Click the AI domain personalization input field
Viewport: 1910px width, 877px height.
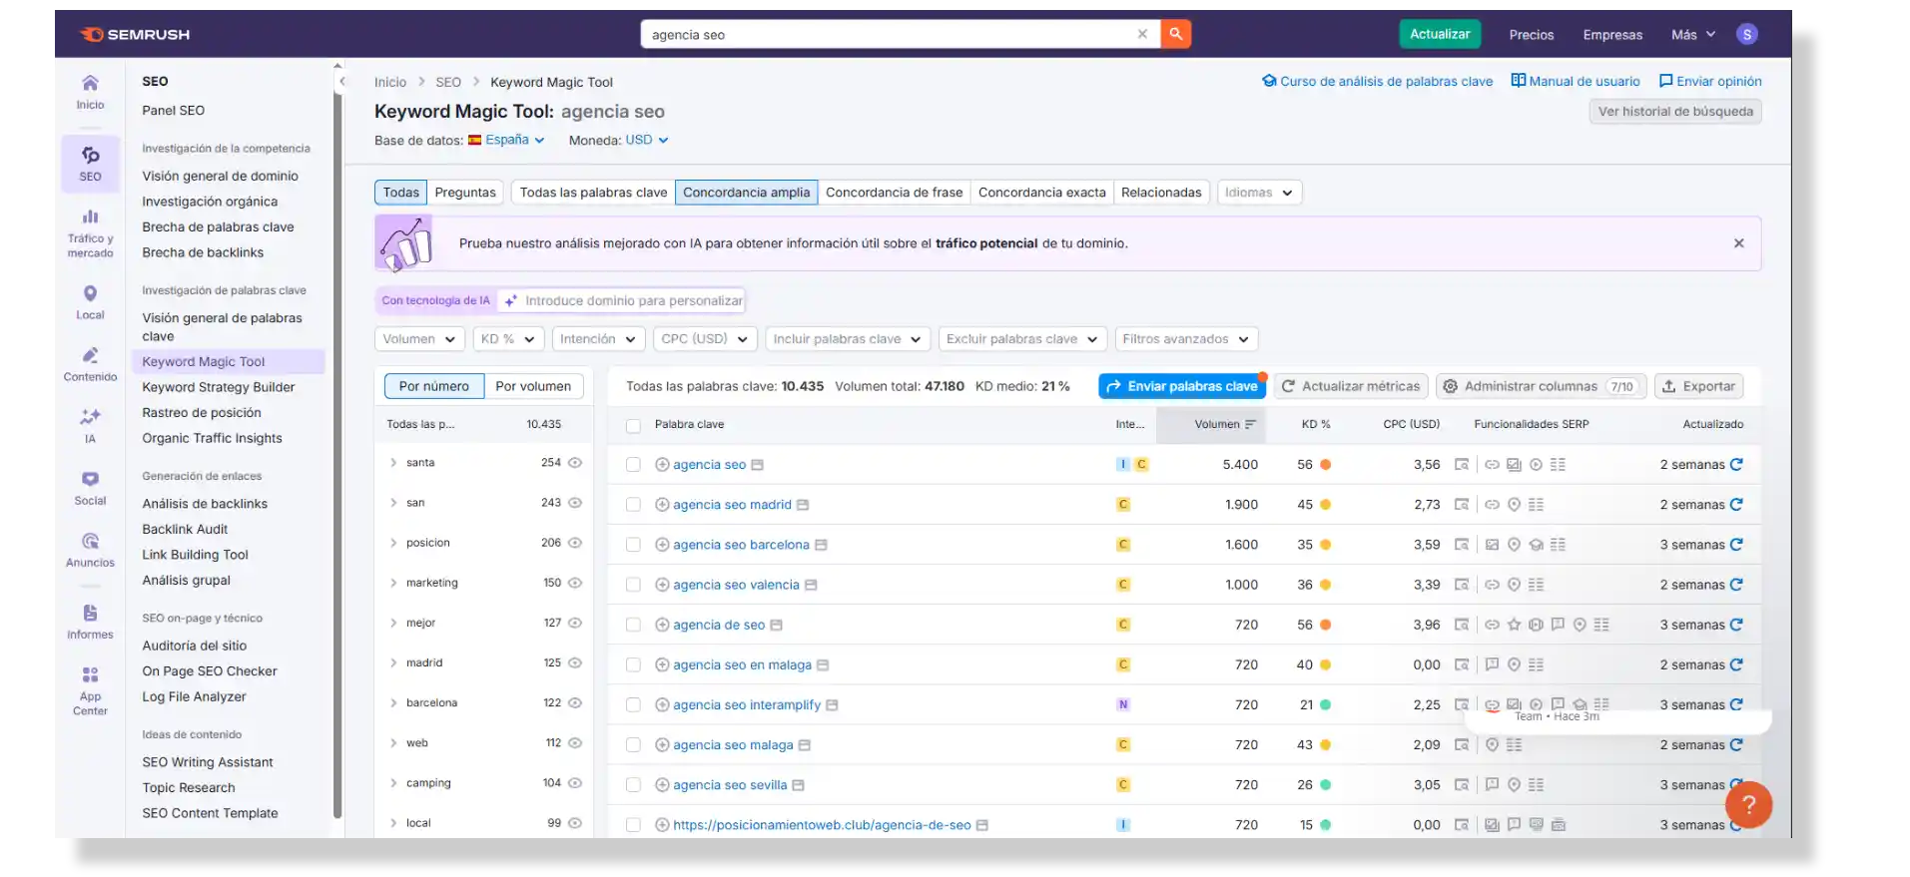(x=633, y=300)
